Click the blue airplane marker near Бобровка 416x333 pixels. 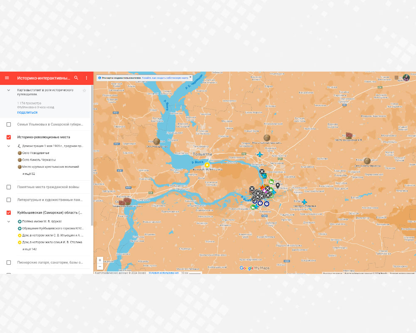pyautogui.click(x=304, y=202)
